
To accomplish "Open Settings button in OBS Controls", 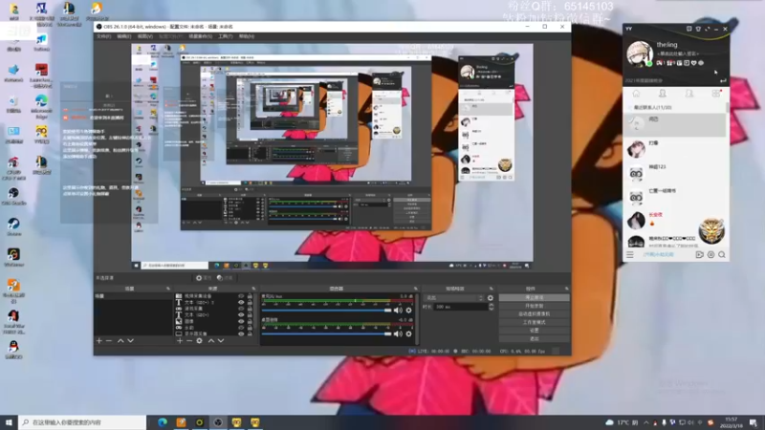I will coord(535,331).
